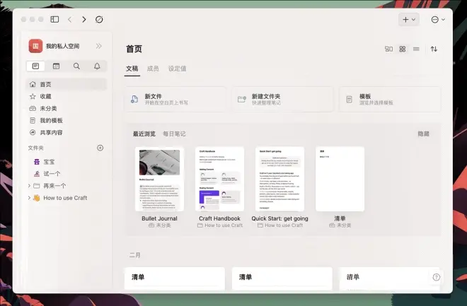Open the 模板 templates browser
The width and height of the screenshot is (467, 306).
[390, 100]
